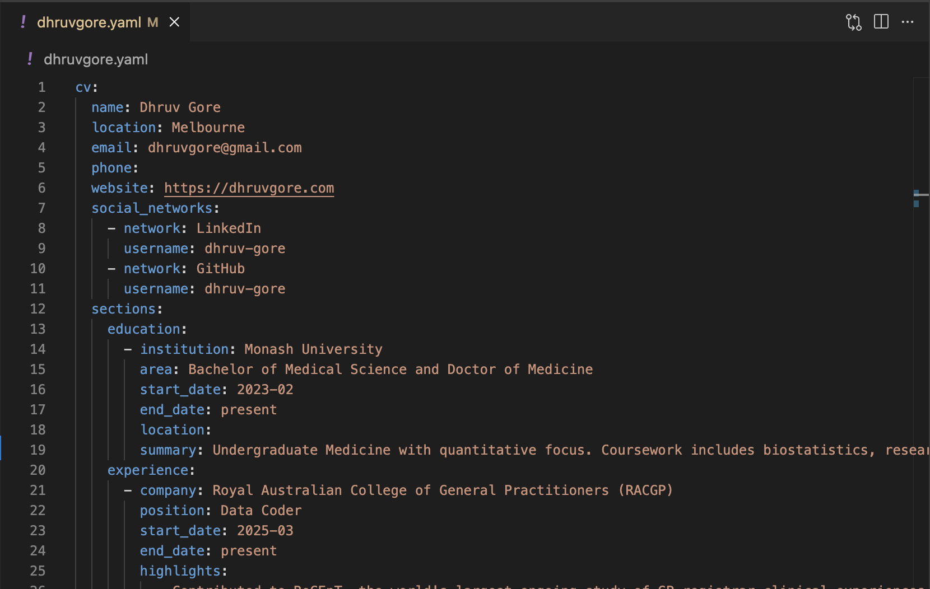Close the dhruvgore.yaml tab
Screen dimensions: 930x589
point(174,22)
